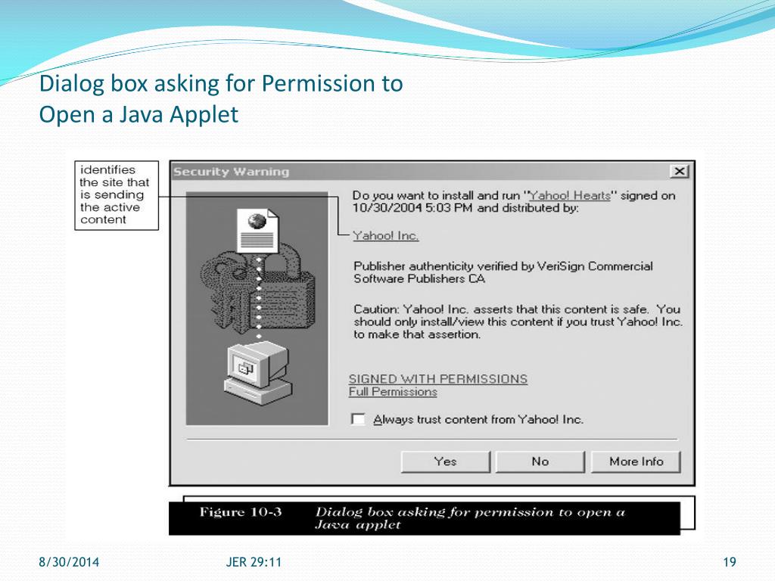Open the SIGNED WITH PERMISSIONS link
Image resolution: width=775 pixels, height=581 pixels.
pos(438,379)
